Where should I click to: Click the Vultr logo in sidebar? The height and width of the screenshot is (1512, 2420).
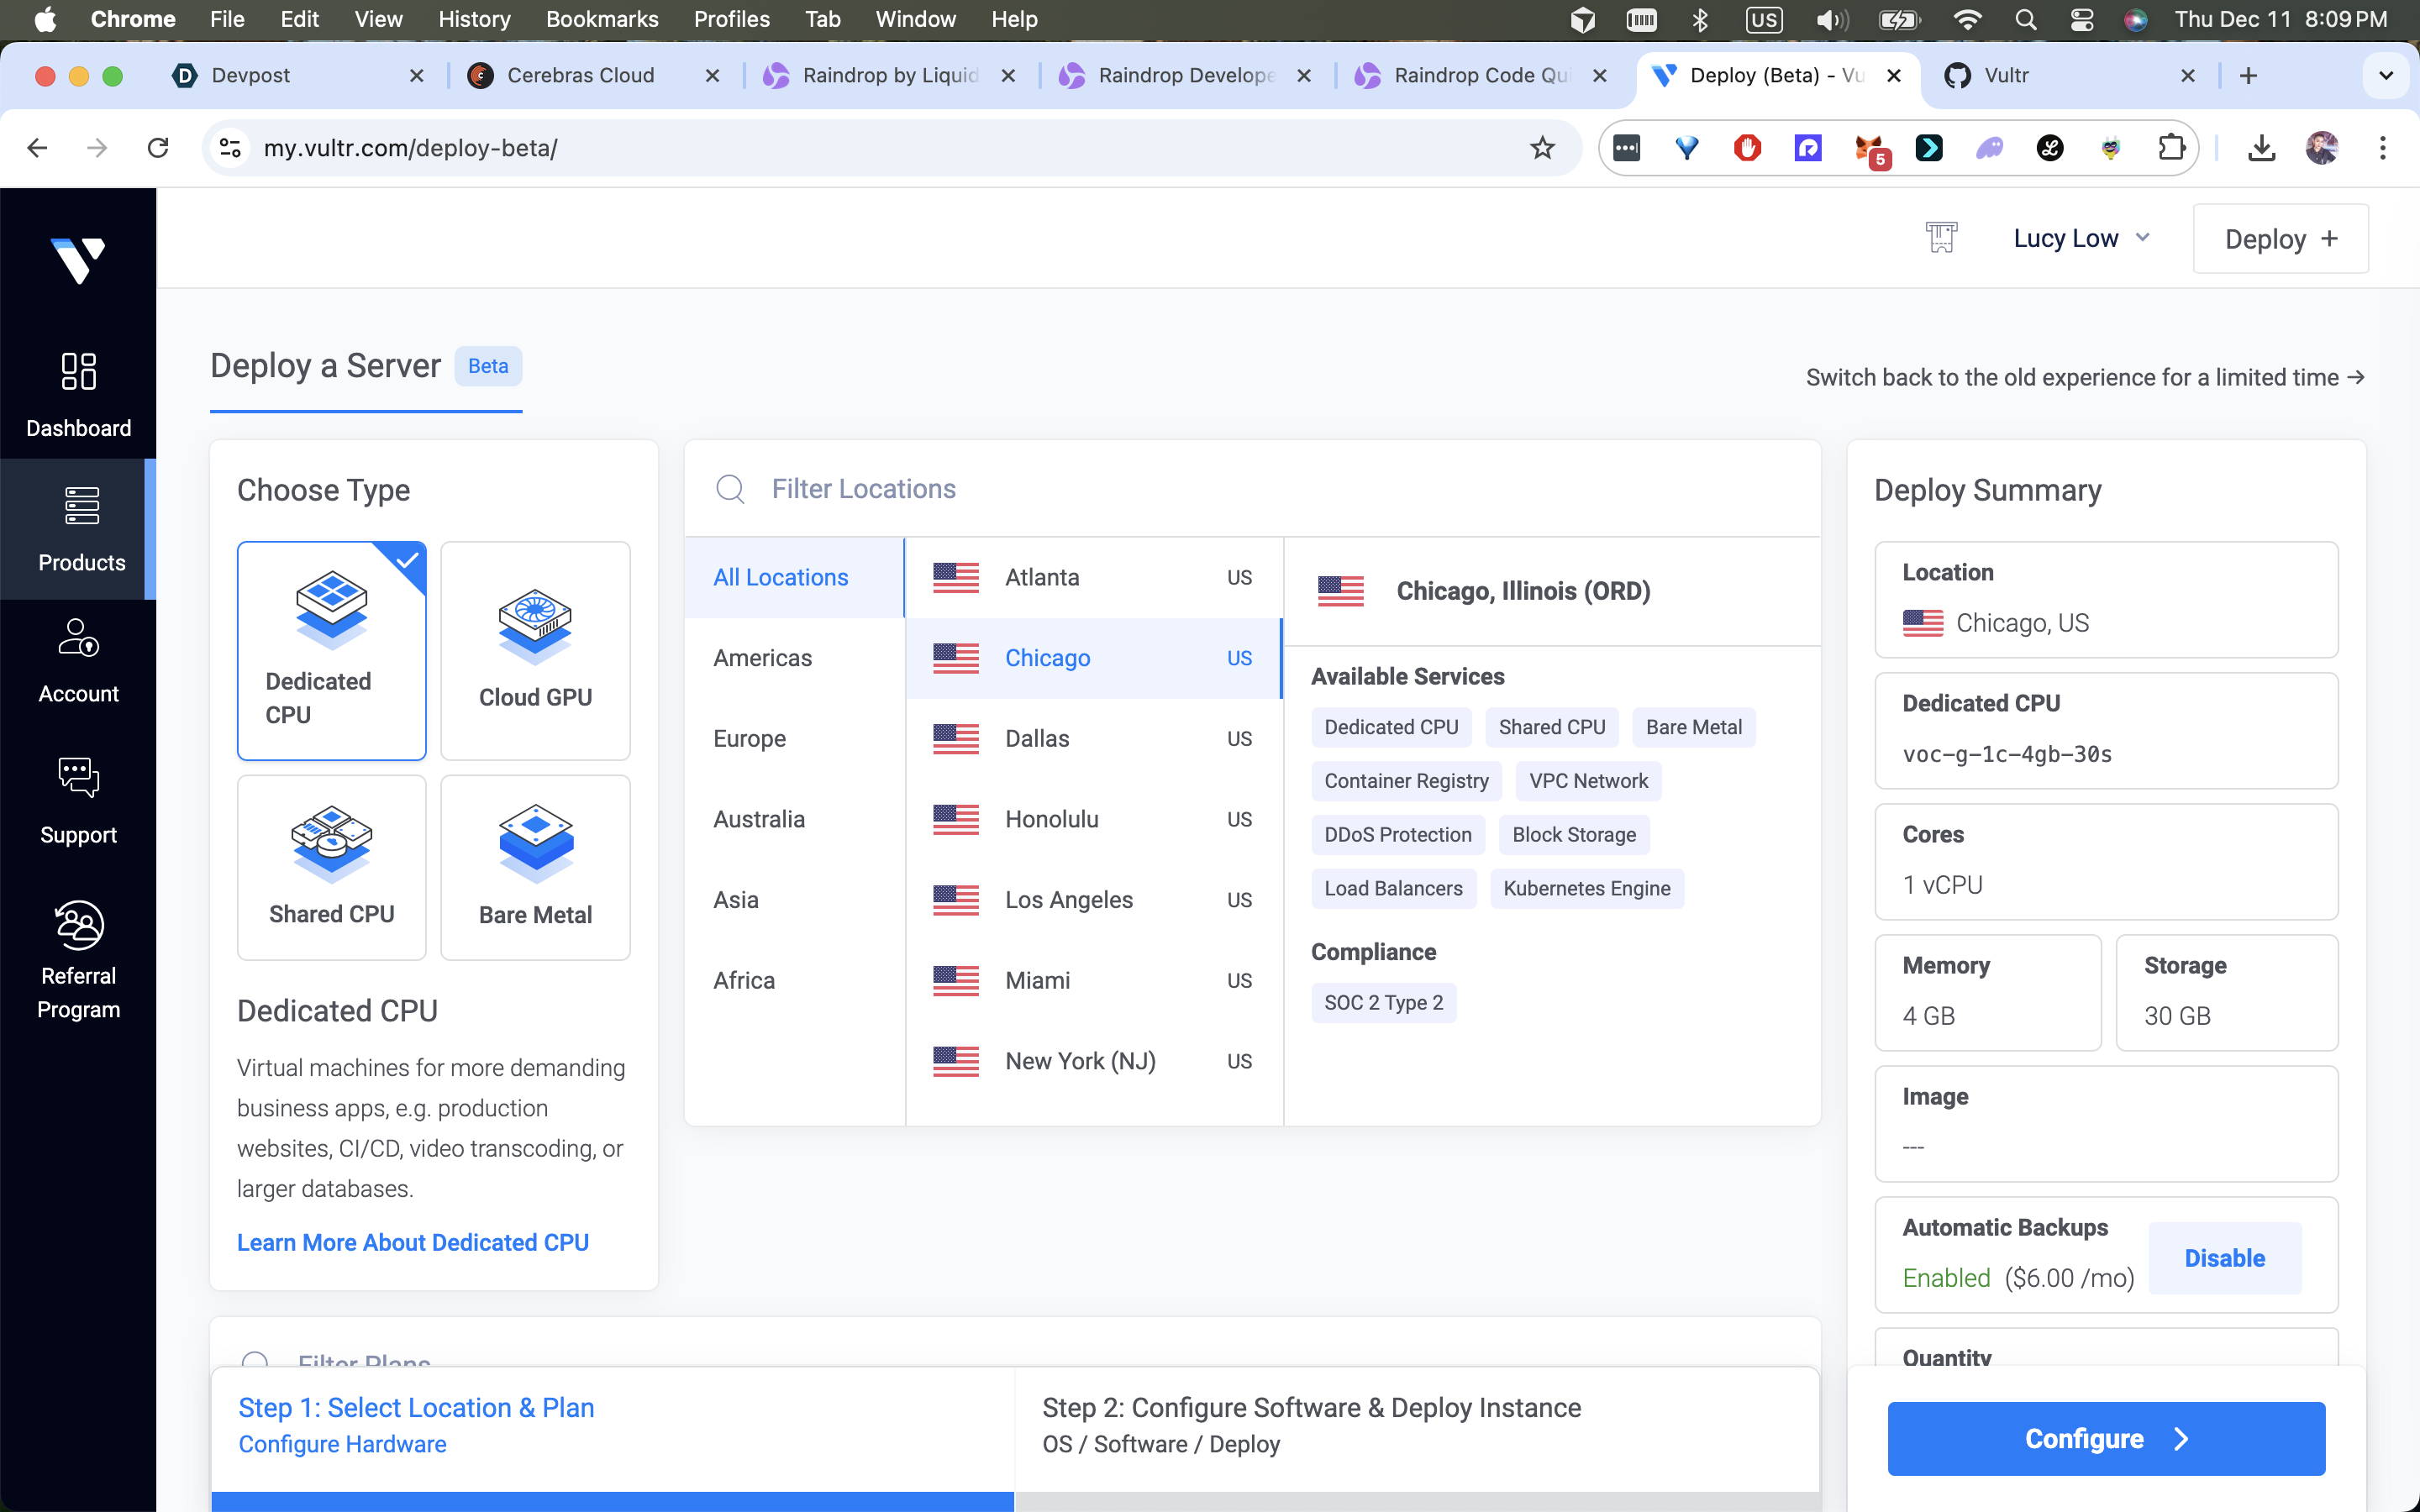[78, 260]
